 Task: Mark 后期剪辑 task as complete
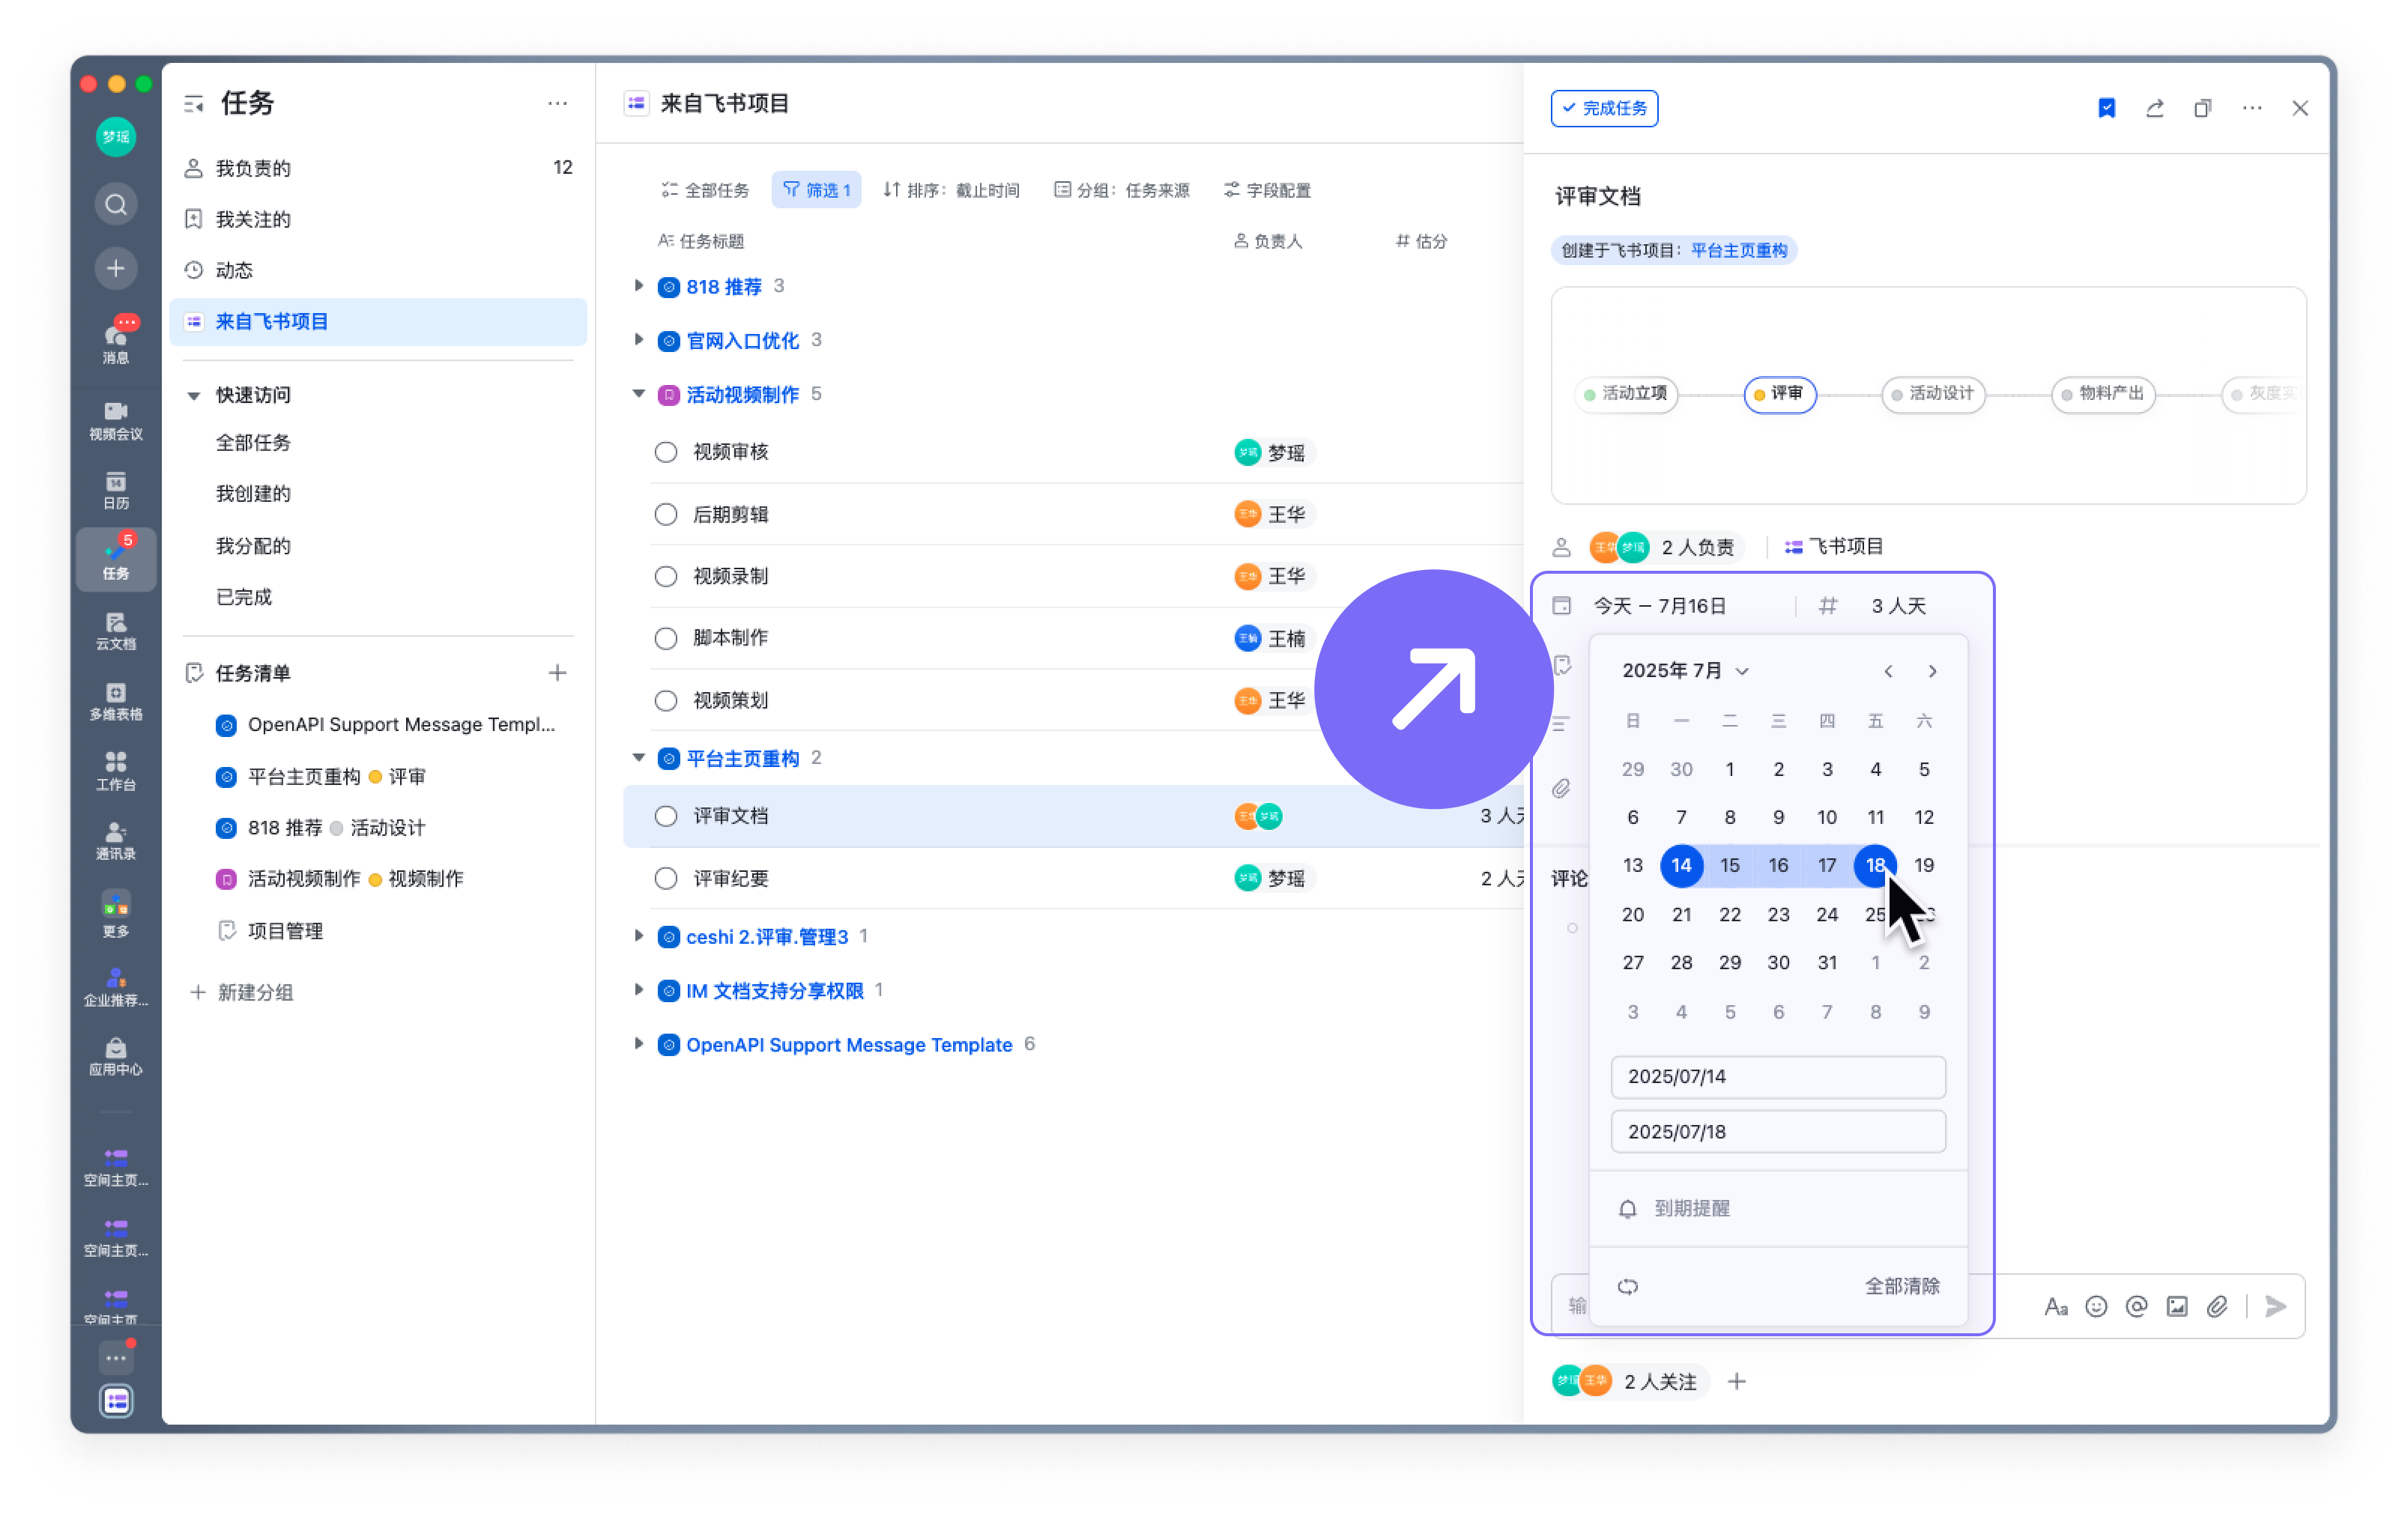coord(666,514)
